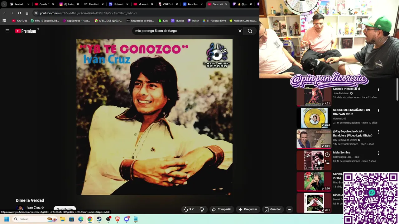Open the Kick bookmark

click(163, 21)
